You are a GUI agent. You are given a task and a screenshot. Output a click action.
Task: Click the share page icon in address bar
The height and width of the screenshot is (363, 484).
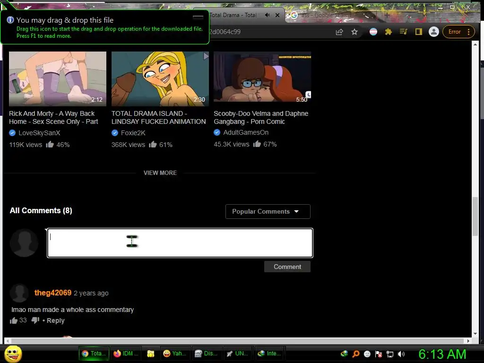pos(339,32)
